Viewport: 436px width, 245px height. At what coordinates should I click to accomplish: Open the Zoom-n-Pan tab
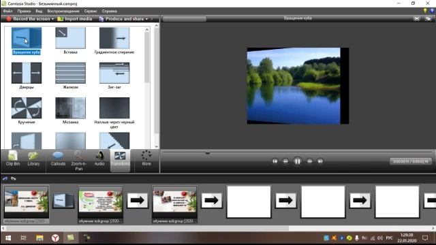pos(79,161)
